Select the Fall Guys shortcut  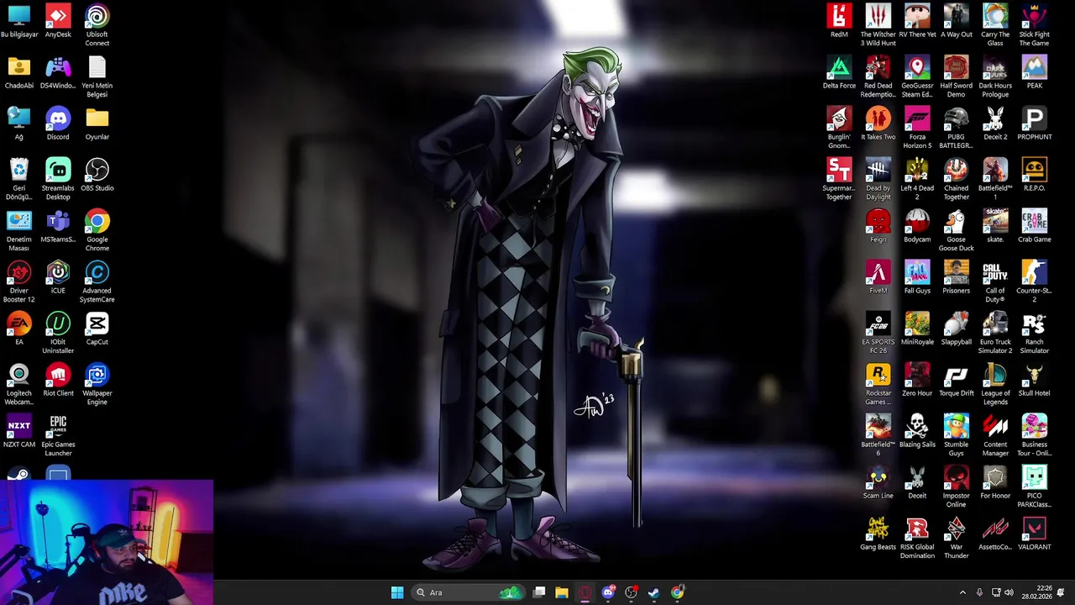click(917, 277)
